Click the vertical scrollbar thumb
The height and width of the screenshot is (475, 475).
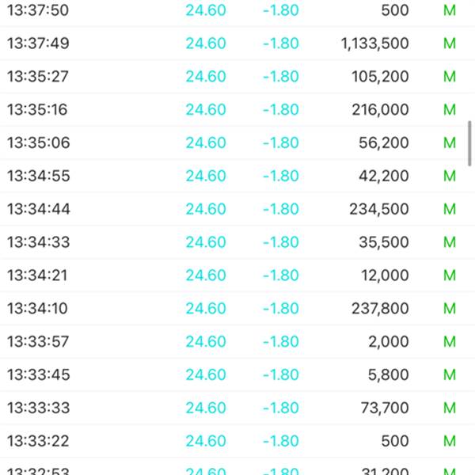click(469, 143)
